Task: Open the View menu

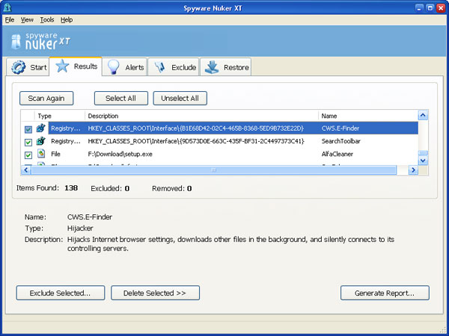Action: (x=27, y=19)
